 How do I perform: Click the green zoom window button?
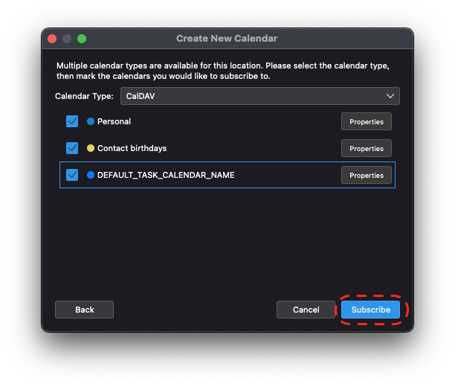click(x=82, y=39)
